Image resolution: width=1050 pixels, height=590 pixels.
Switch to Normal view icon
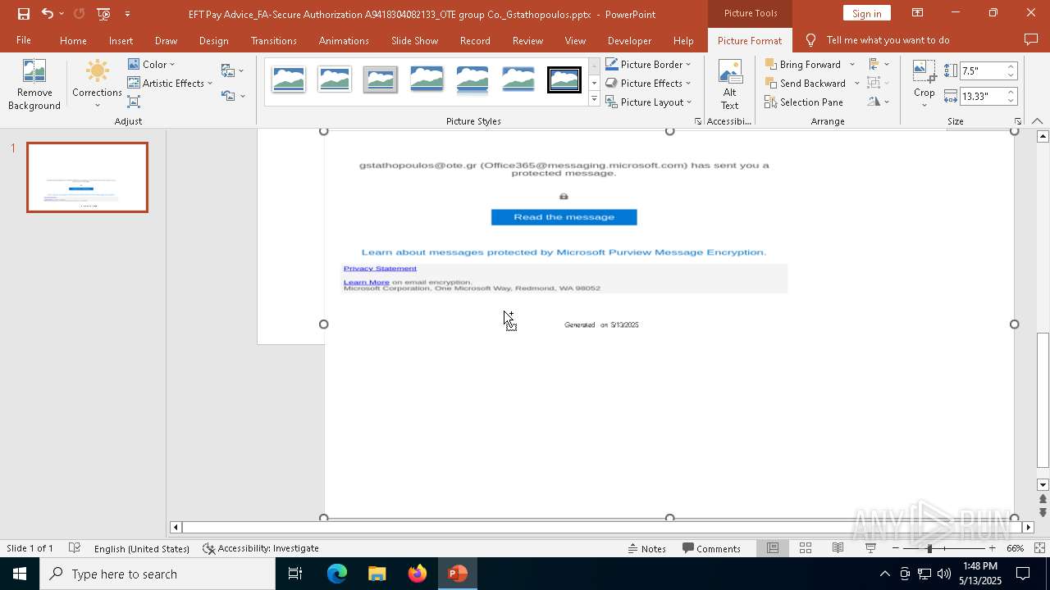[x=773, y=548]
